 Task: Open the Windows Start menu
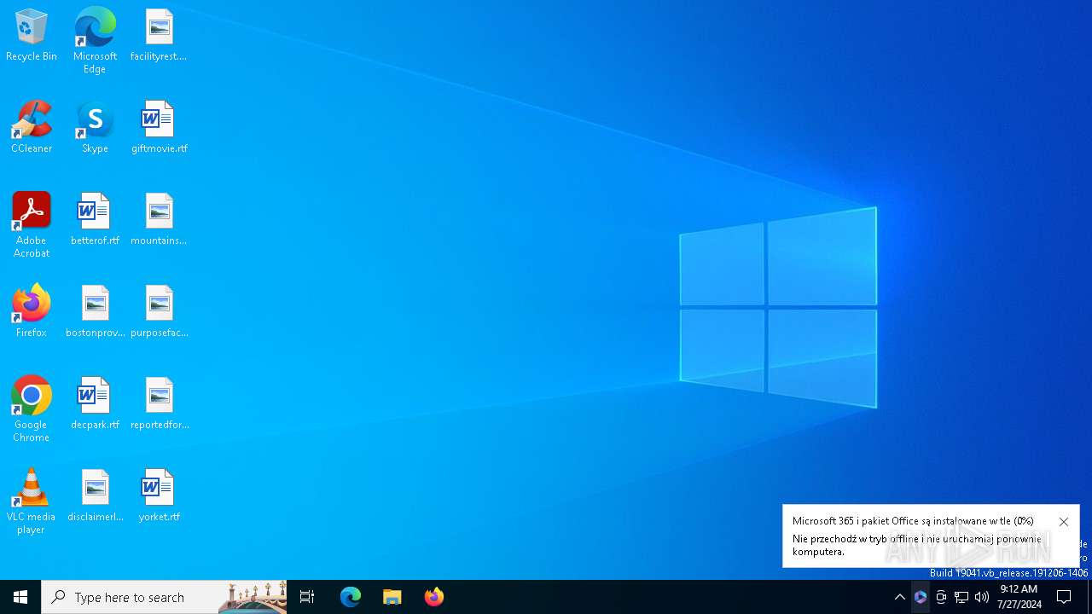20,597
